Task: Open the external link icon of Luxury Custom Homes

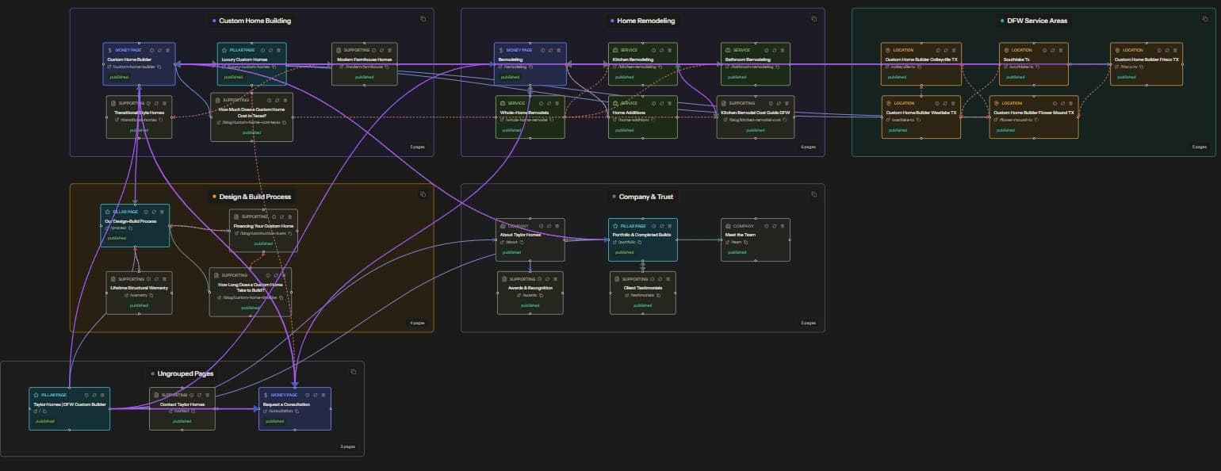Action: tap(224, 67)
